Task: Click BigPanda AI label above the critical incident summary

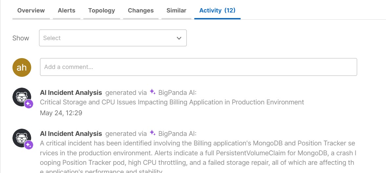Action: [x=177, y=134]
